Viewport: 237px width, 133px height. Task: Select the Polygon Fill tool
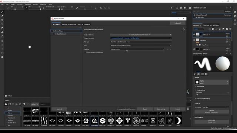pyautogui.click(x=2, y=24)
